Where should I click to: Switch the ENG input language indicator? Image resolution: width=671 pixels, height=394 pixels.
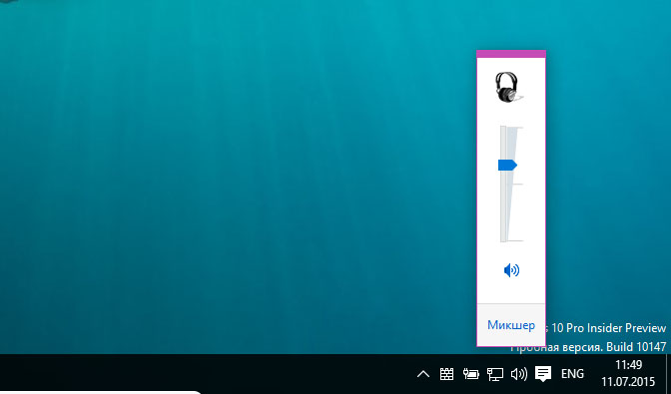click(x=572, y=374)
